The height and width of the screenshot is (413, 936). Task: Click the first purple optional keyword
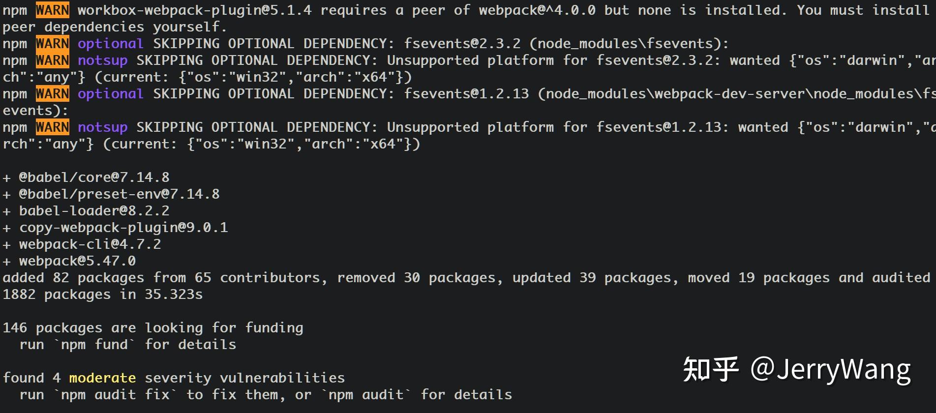[x=110, y=44]
